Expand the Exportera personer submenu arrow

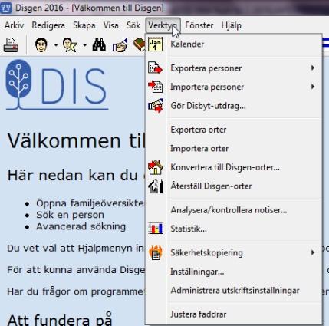point(313,68)
